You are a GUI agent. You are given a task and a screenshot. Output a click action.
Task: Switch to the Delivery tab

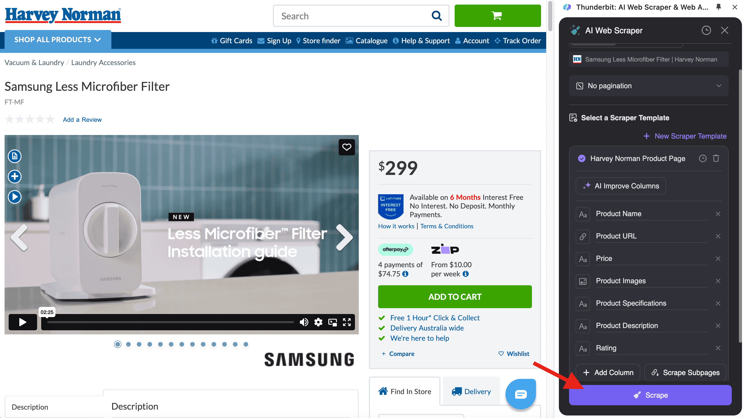click(x=471, y=391)
